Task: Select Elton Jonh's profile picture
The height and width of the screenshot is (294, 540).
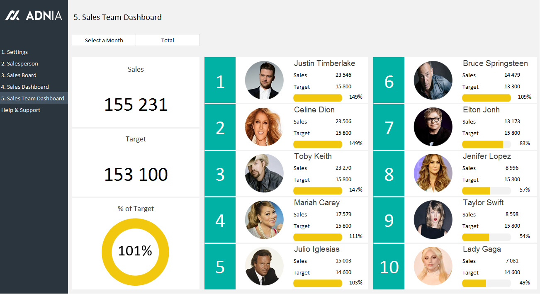Action: click(433, 127)
